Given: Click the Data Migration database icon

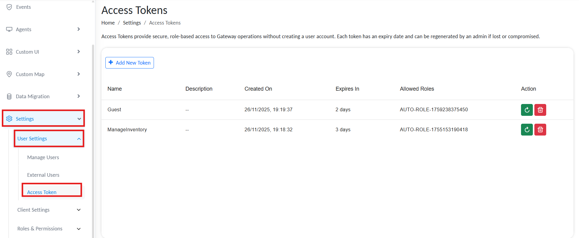Looking at the screenshot, I should tap(9, 96).
